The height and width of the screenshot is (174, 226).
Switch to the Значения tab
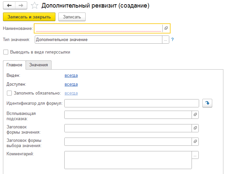pos(38,65)
